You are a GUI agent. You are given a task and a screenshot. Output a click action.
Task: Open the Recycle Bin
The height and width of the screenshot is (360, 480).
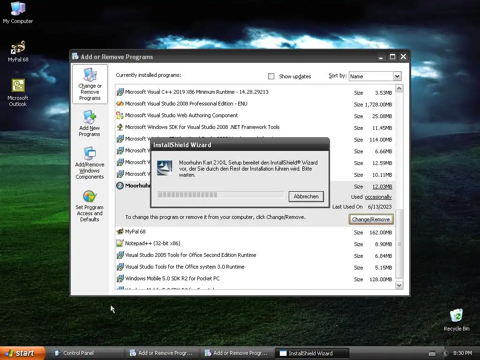456,320
